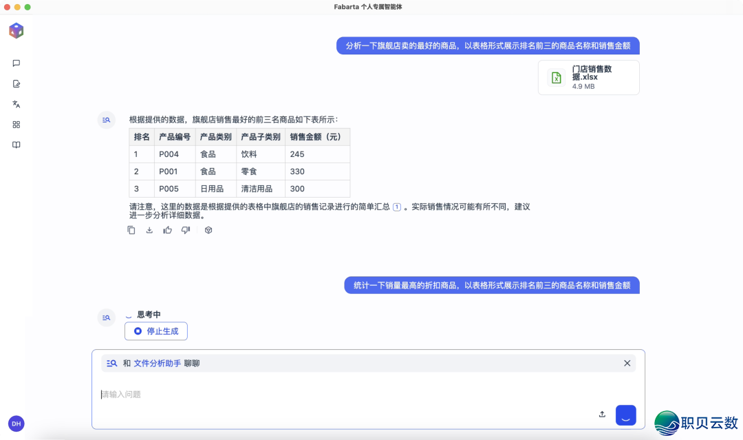Open the DH user avatar
The image size is (743, 440).
[17, 423]
